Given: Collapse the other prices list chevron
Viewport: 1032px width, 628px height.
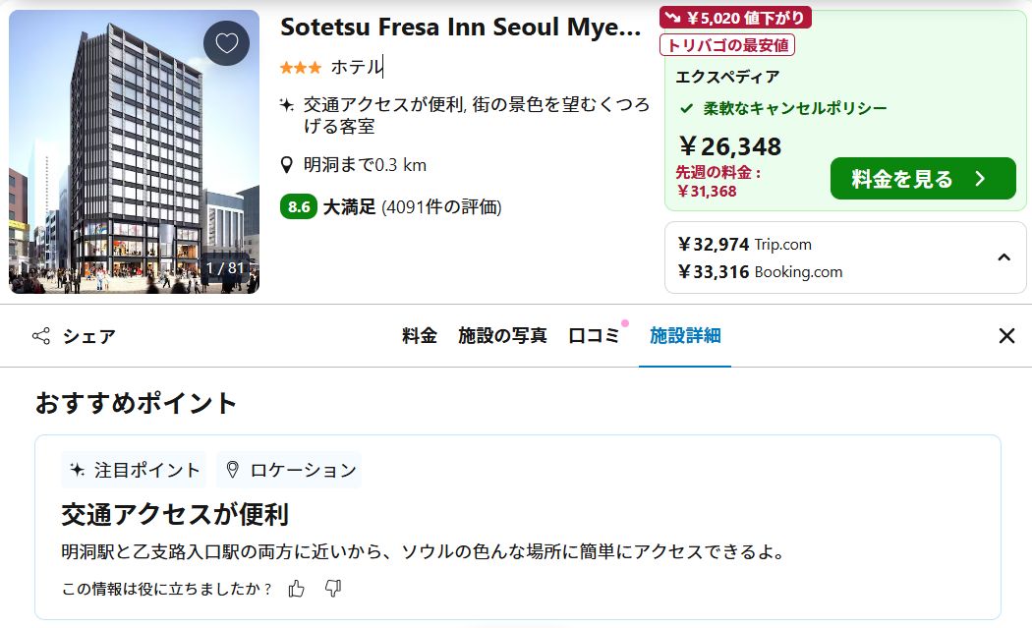Looking at the screenshot, I should pyautogui.click(x=1003, y=257).
